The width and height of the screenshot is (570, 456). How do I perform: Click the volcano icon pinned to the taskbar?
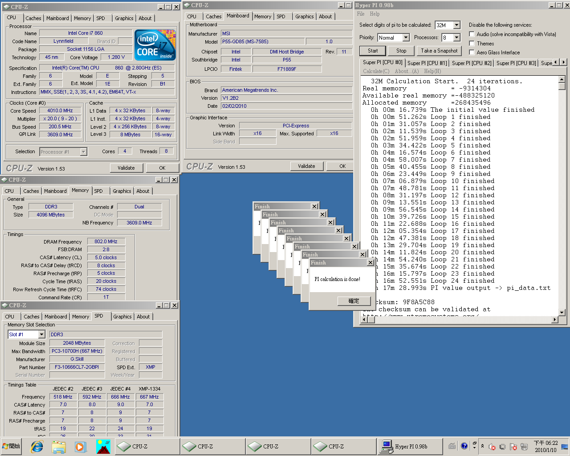[x=103, y=446]
